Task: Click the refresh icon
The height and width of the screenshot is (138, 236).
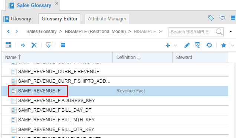Action: pyautogui.click(x=209, y=45)
